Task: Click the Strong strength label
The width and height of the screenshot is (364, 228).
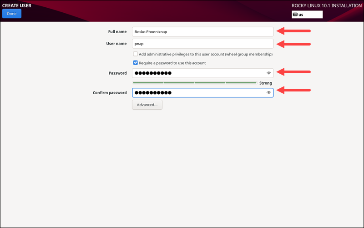Action: 266,83
